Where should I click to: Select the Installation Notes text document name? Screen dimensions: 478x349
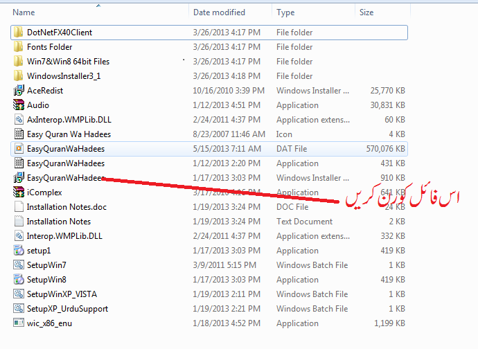pos(58,222)
